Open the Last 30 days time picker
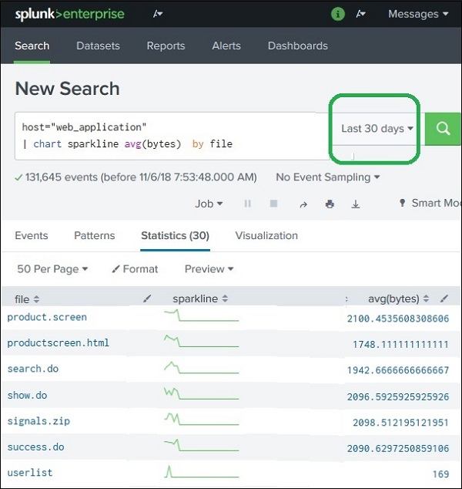The image size is (462, 489). point(377,129)
